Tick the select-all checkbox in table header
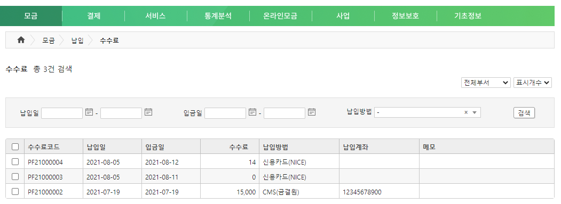The height and width of the screenshot is (204, 561). pos(15,147)
